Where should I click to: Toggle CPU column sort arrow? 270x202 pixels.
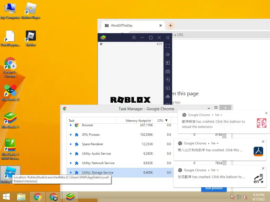tap(166, 120)
